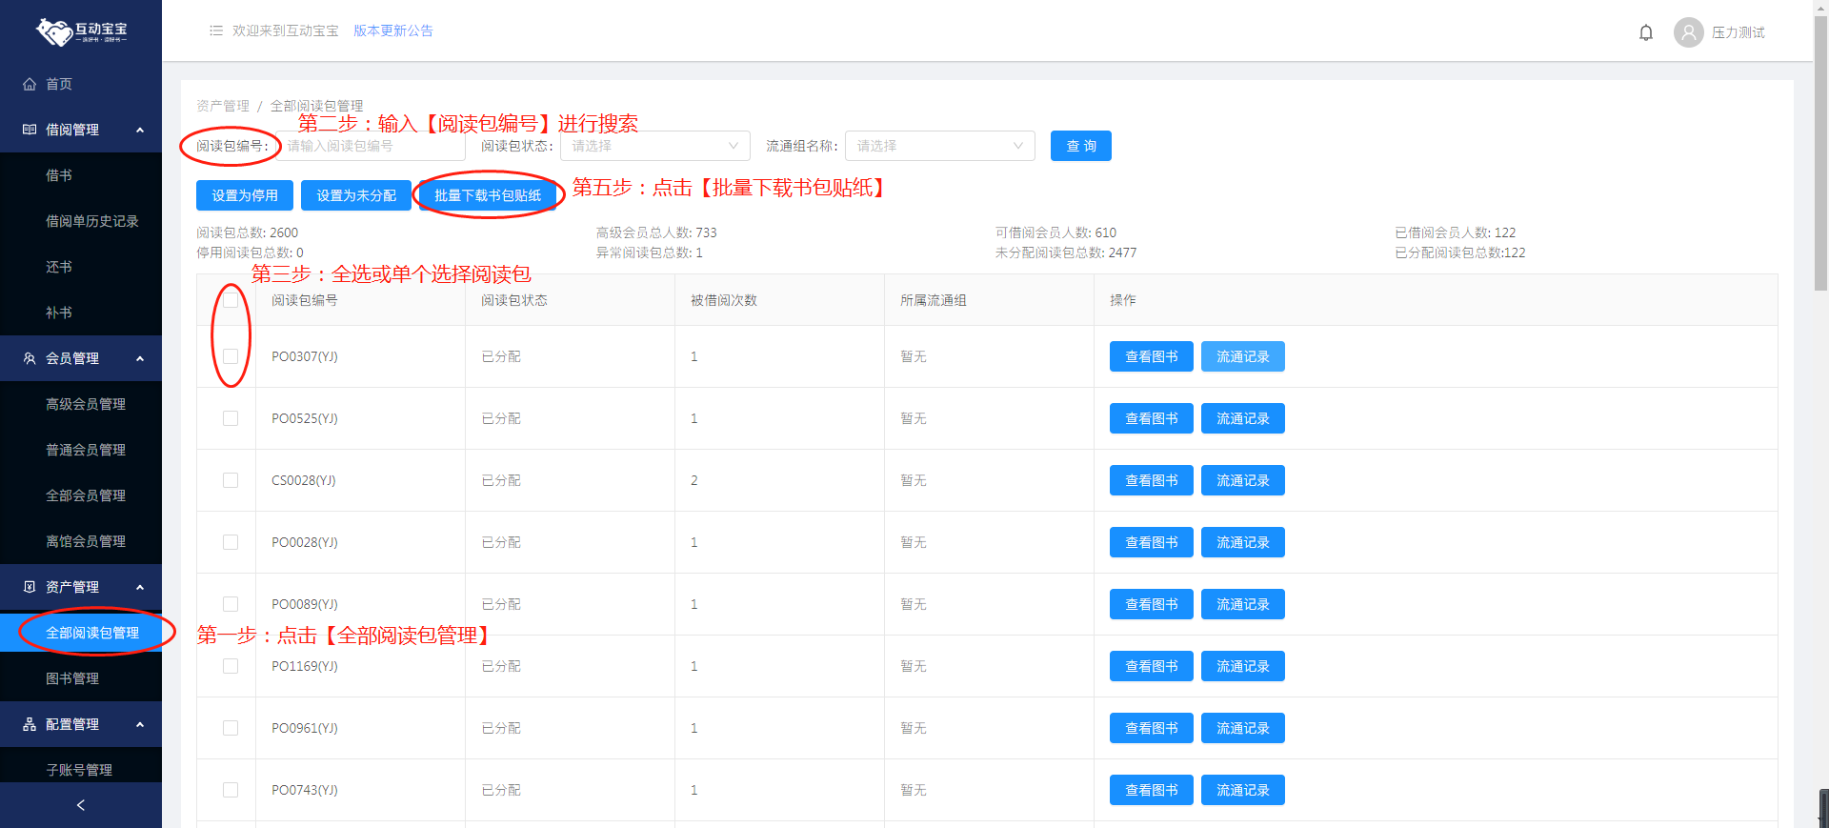Image resolution: width=1829 pixels, height=828 pixels.
Task: Open 版本更新公告 link
Action: pyautogui.click(x=393, y=30)
